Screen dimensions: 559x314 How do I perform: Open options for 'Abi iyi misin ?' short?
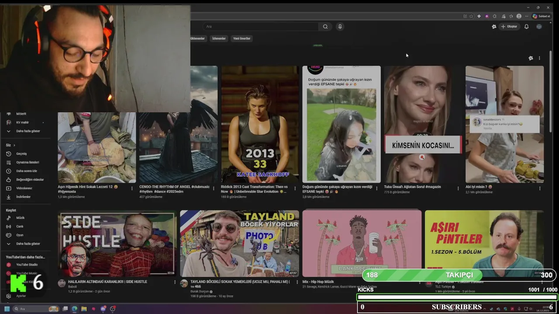point(540,188)
